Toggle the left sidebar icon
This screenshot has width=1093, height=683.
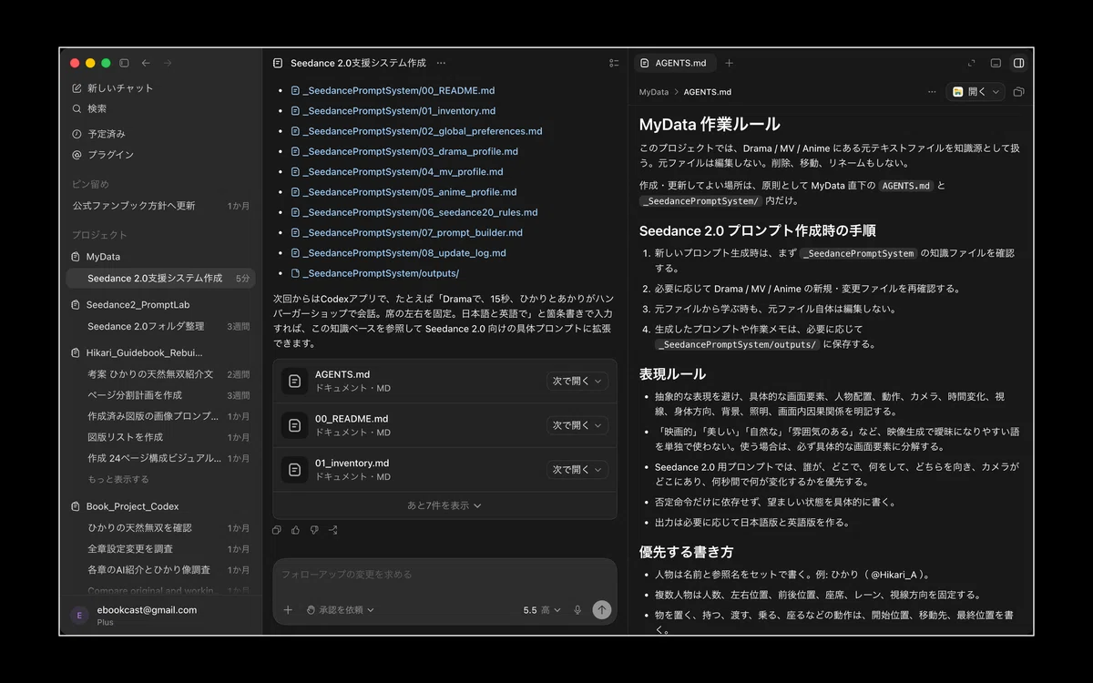(124, 63)
